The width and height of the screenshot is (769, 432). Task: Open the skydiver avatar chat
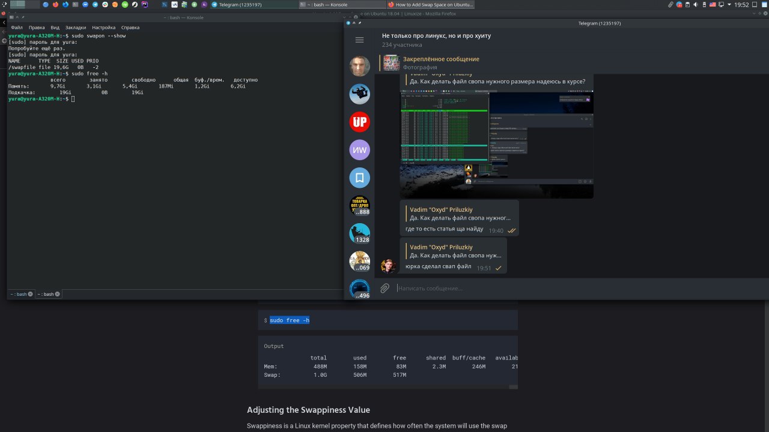(360, 94)
